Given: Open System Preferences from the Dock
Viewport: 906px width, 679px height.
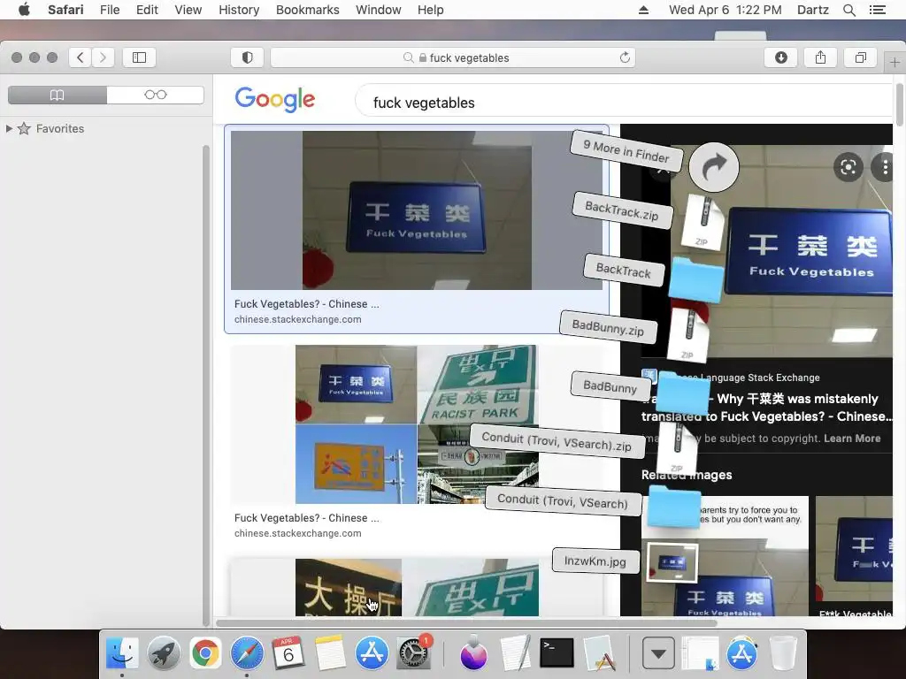Looking at the screenshot, I should tap(413, 653).
